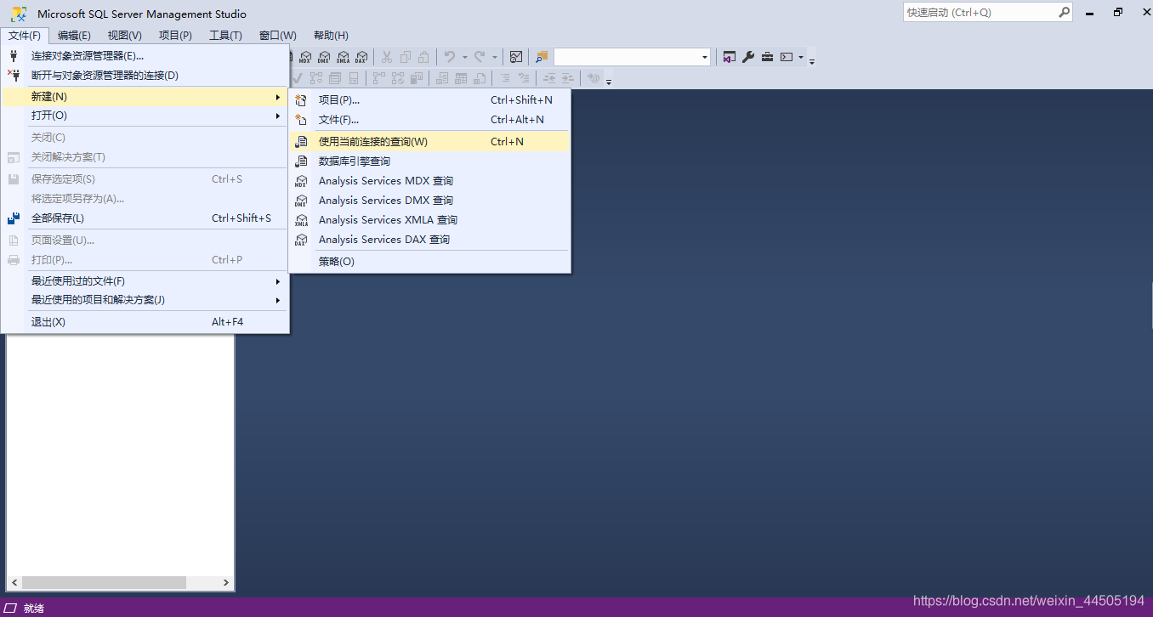Open the 窗口(W) menu

(278, 35)
